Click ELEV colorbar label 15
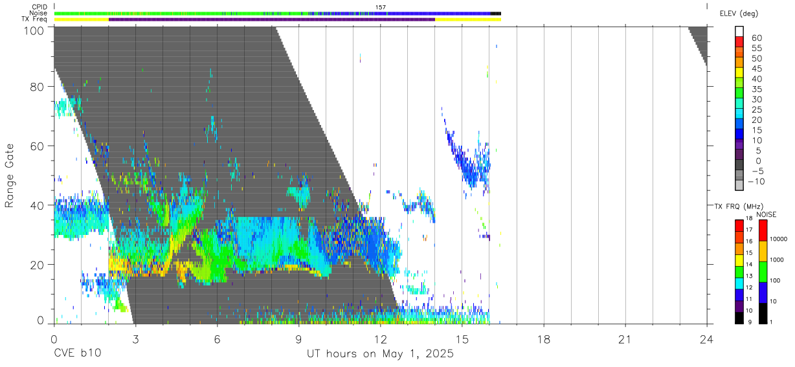 tap(756, 129)
